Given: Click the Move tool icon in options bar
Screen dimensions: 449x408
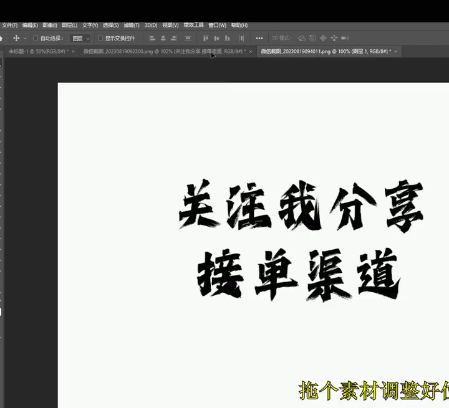Looking at the screenshot, I should 16,38.
